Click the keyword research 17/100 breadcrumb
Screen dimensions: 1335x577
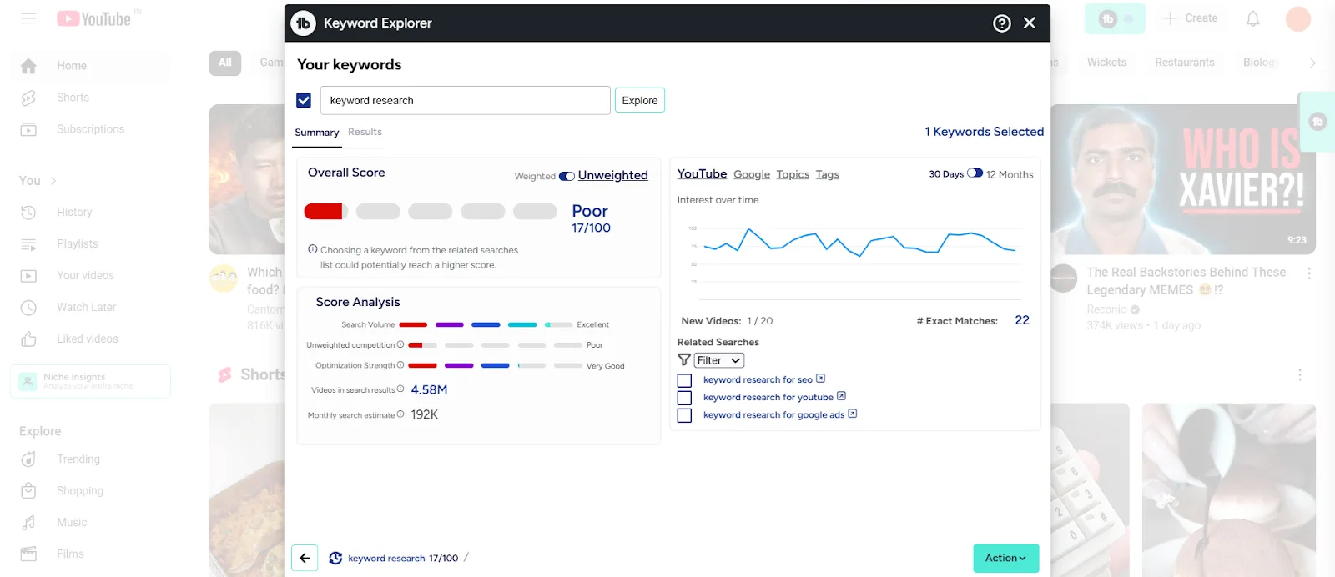tap(403, 559)
